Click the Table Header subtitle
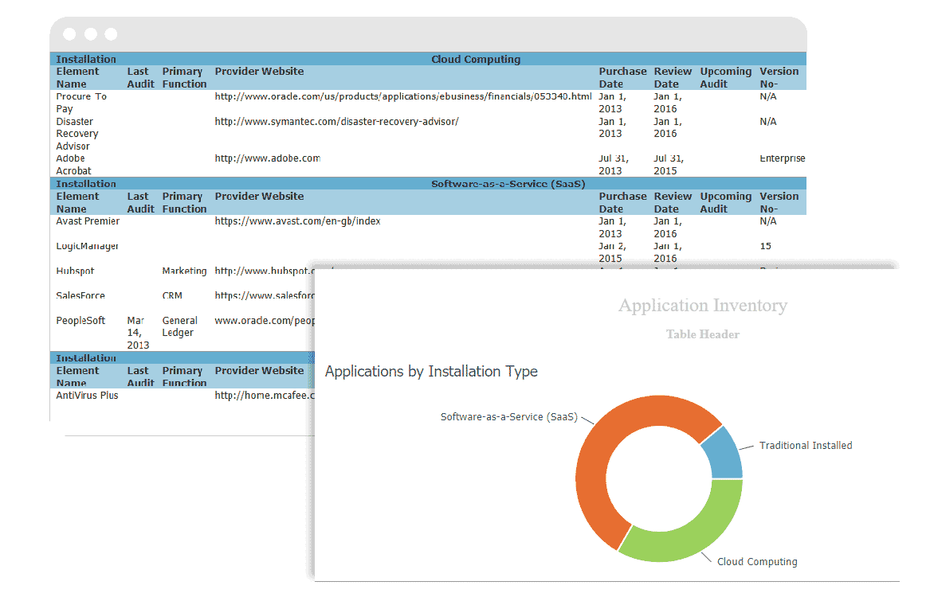The image size is (930, 597). click(703, 334)
